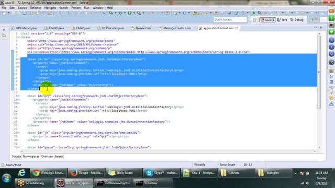
Task: Switch to the Debug perspective
Action: click(x=297, y=20)
